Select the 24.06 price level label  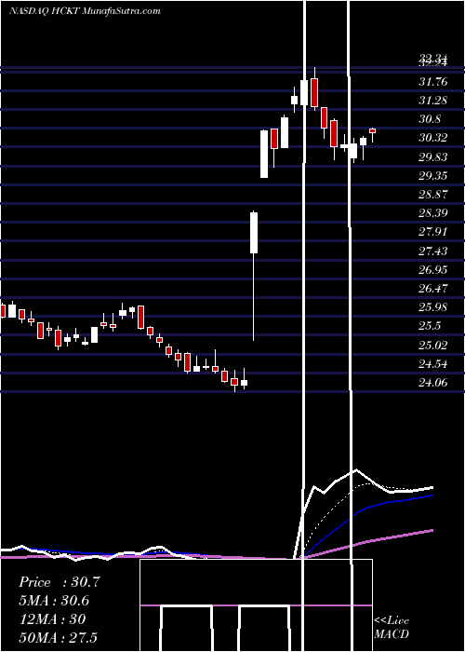coord(433,382)
